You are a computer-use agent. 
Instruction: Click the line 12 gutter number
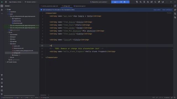42,46
